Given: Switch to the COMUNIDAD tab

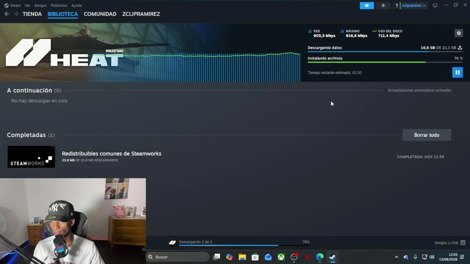Looking at the screenshot, I should click(x=100, y=14).
